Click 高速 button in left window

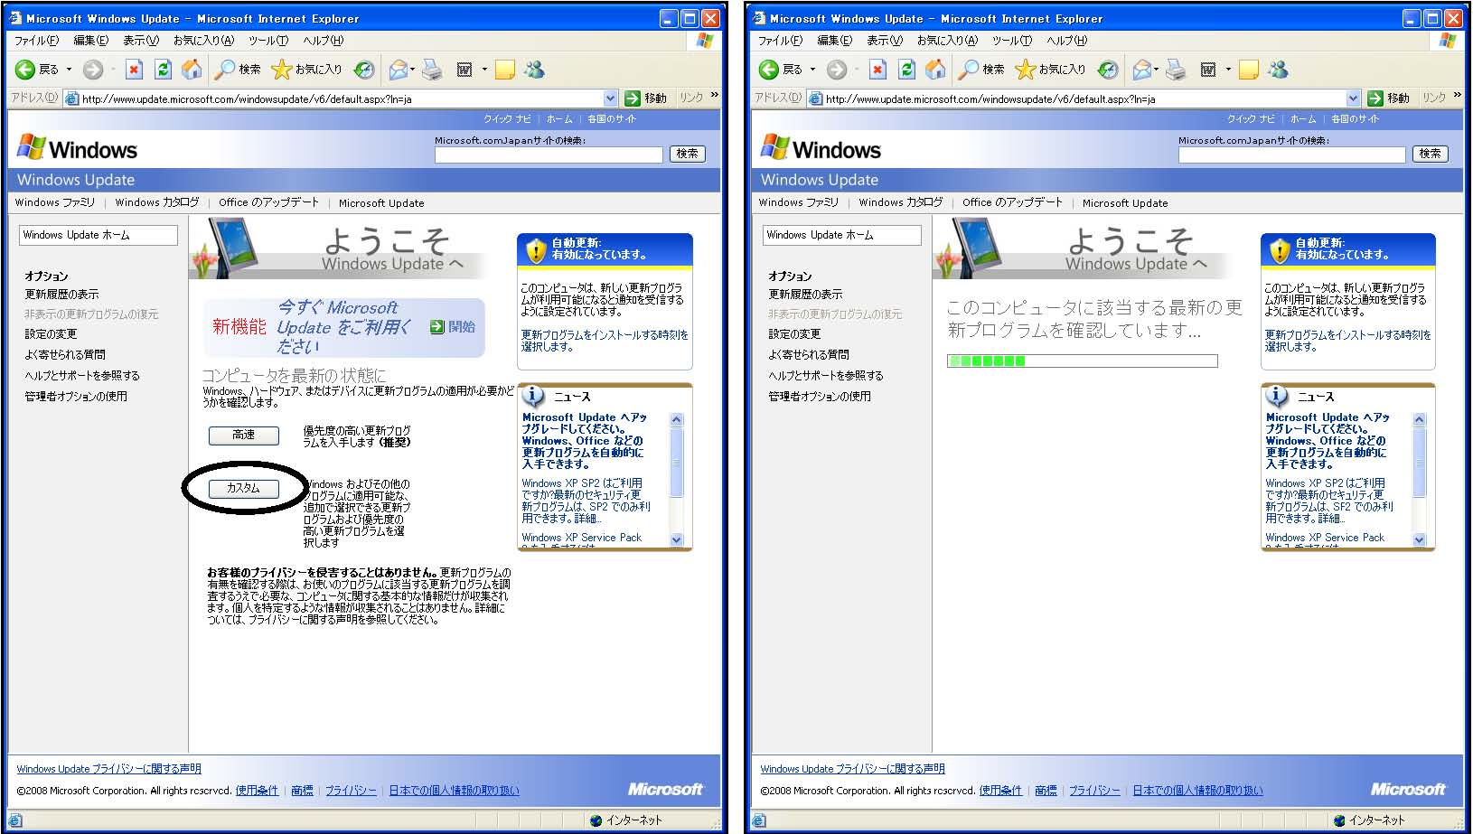(x=243, y=436)
